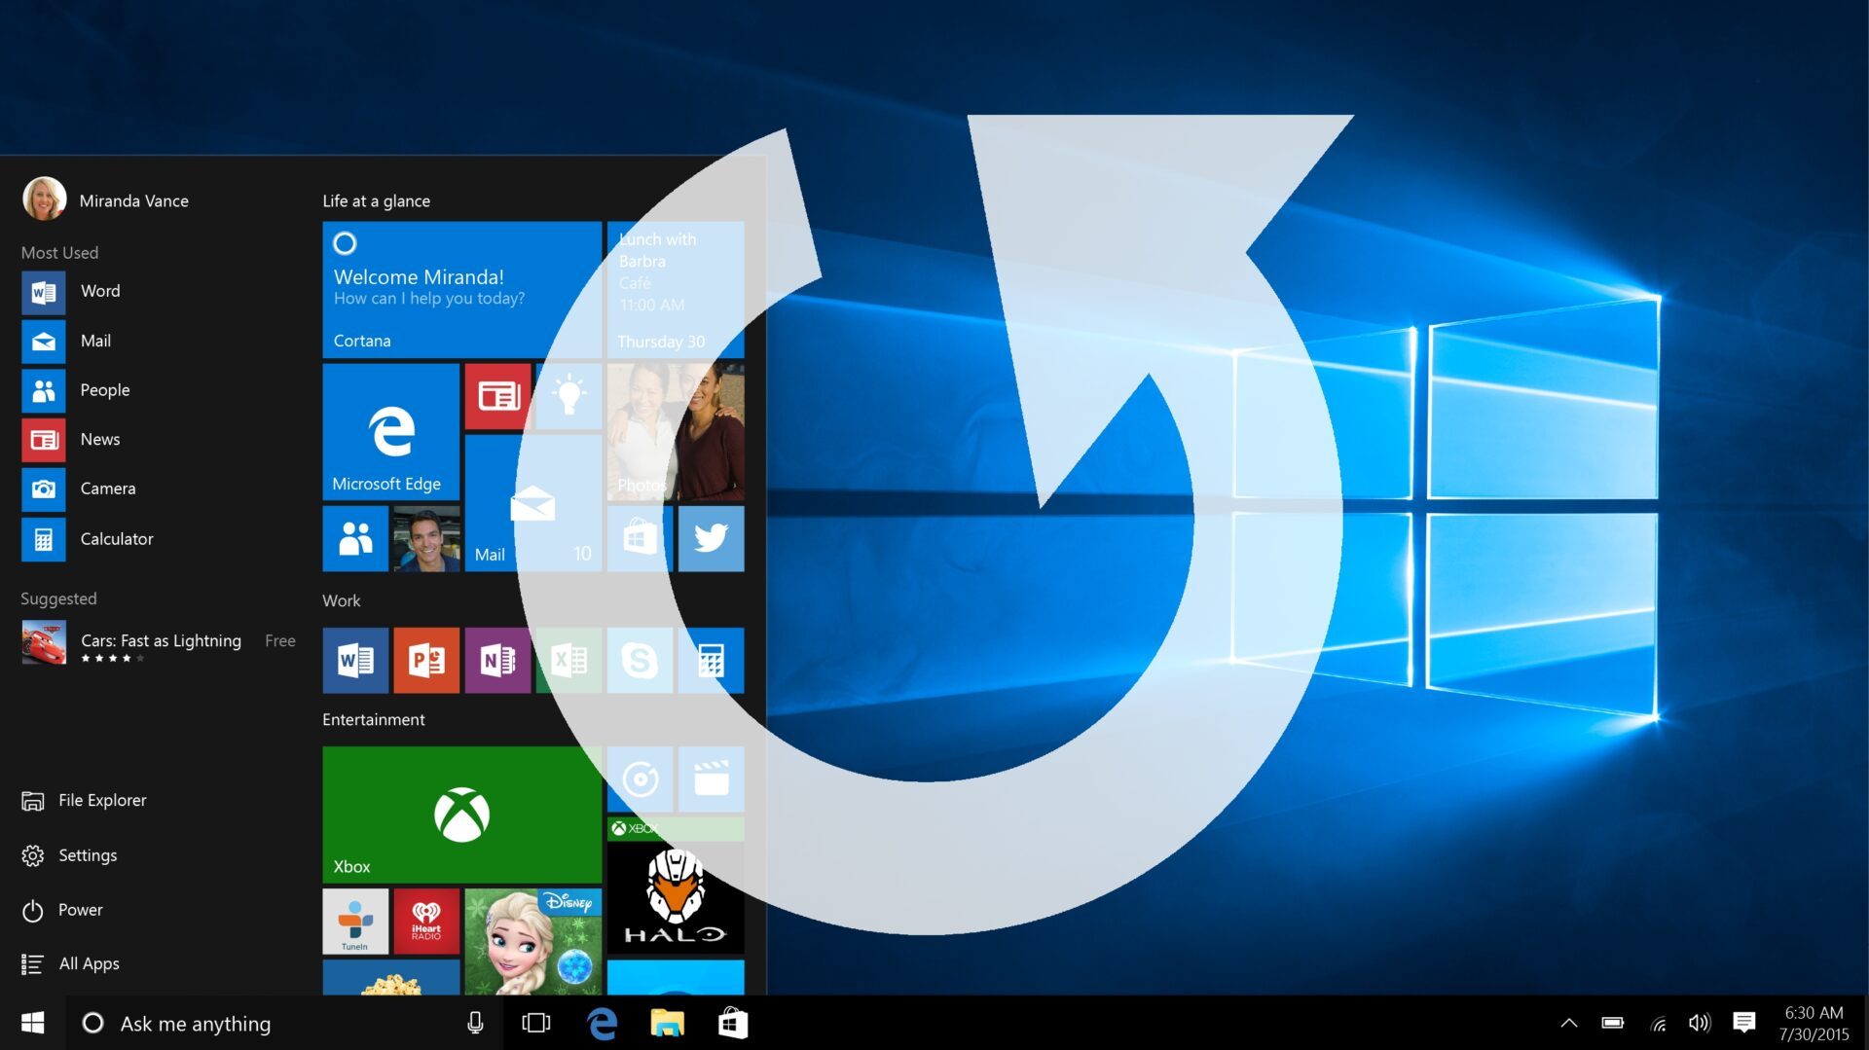1869x1050 pixels.
Task: Click the Entertainment group header
Action: coord(374,719)
